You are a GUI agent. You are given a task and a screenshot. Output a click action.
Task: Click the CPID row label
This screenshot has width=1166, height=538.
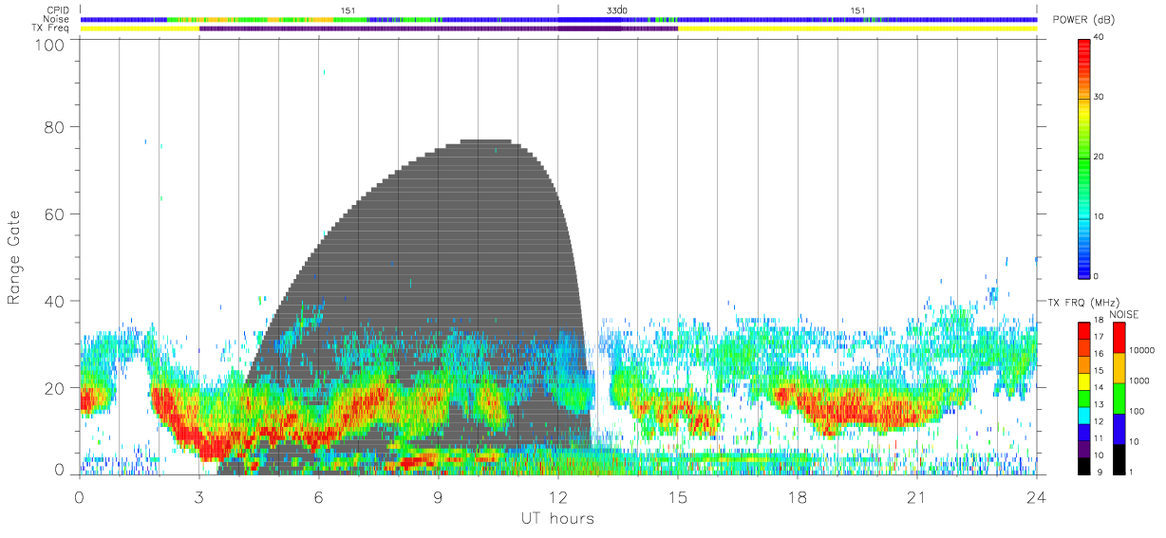coord(59,10)
